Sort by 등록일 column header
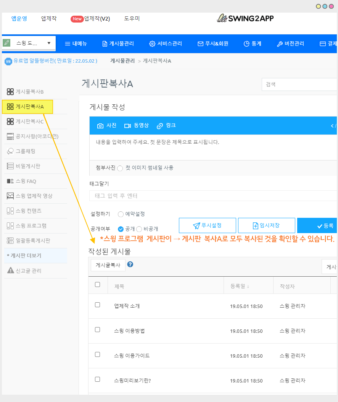Screen dimensions: 338x402 (240, 286)
